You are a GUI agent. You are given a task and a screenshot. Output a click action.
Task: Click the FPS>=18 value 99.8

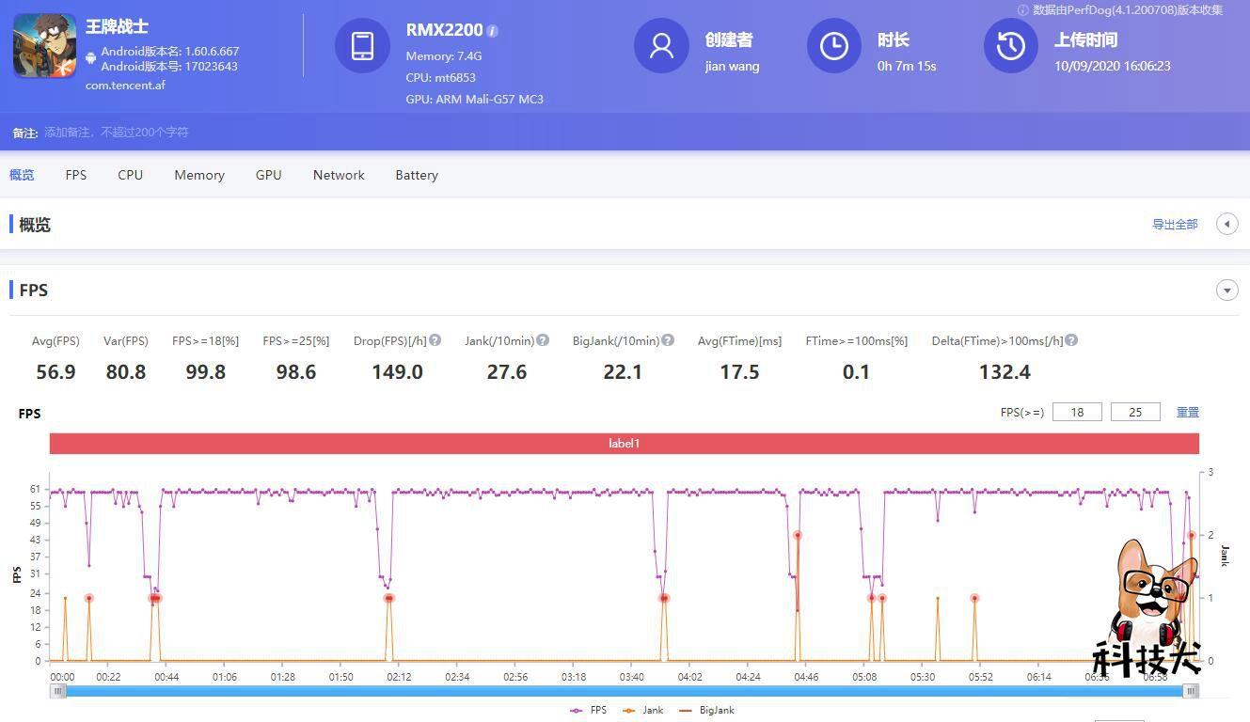206,372
